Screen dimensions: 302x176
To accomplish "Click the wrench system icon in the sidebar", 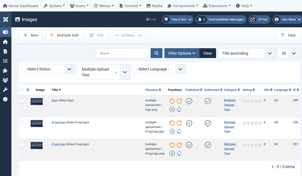I will pyautogui.click(x=5, y=90).
